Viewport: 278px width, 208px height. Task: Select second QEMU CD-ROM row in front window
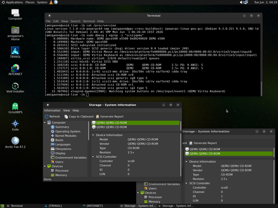(136, 127)
